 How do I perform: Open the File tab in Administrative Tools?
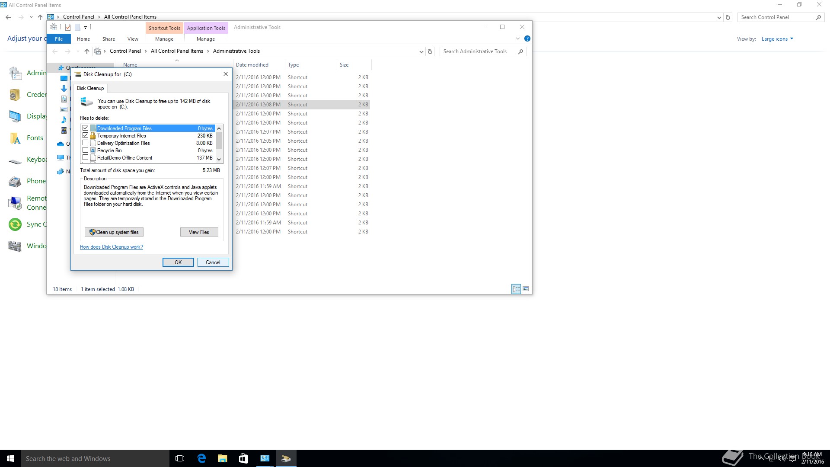(x=59, y=39)
